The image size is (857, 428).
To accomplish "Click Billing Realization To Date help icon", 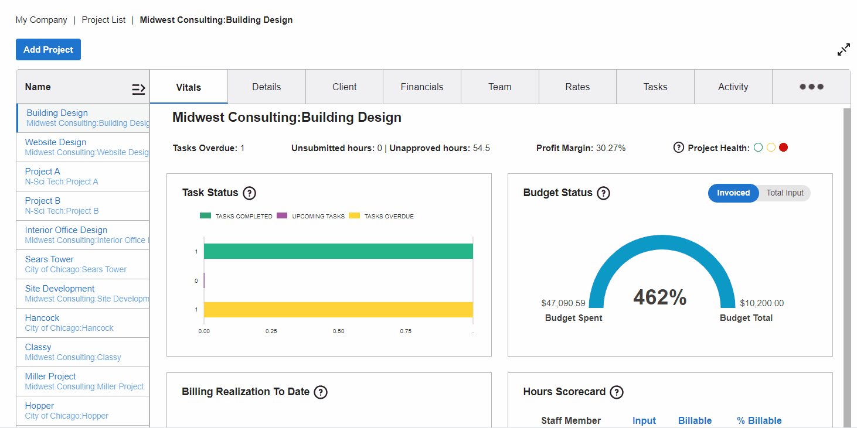I will (321, 392).
